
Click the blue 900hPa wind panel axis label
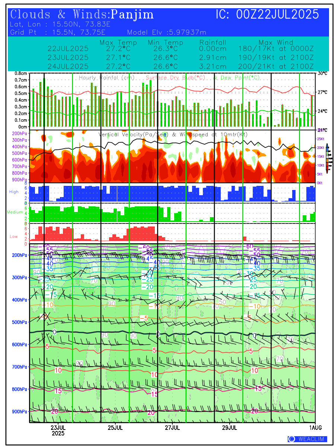[x=20, y=412]
